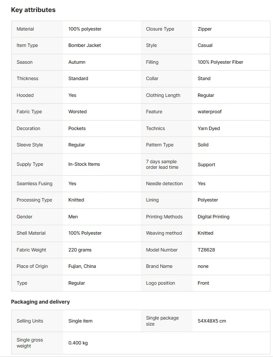
Task: Click the Yarn Dyed technics value
Action: click(209, 128)
